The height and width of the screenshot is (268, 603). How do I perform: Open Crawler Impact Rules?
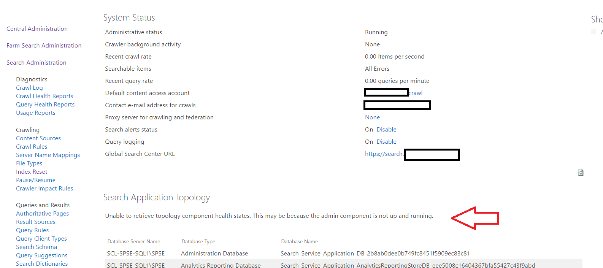point(44,189)
